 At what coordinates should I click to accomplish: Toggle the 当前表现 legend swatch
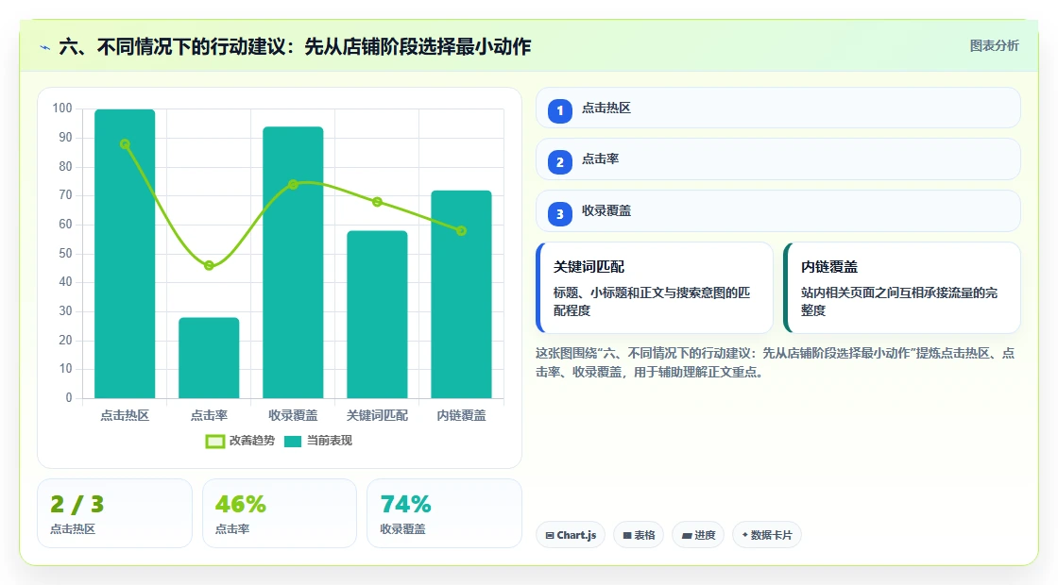click(293, 442)
